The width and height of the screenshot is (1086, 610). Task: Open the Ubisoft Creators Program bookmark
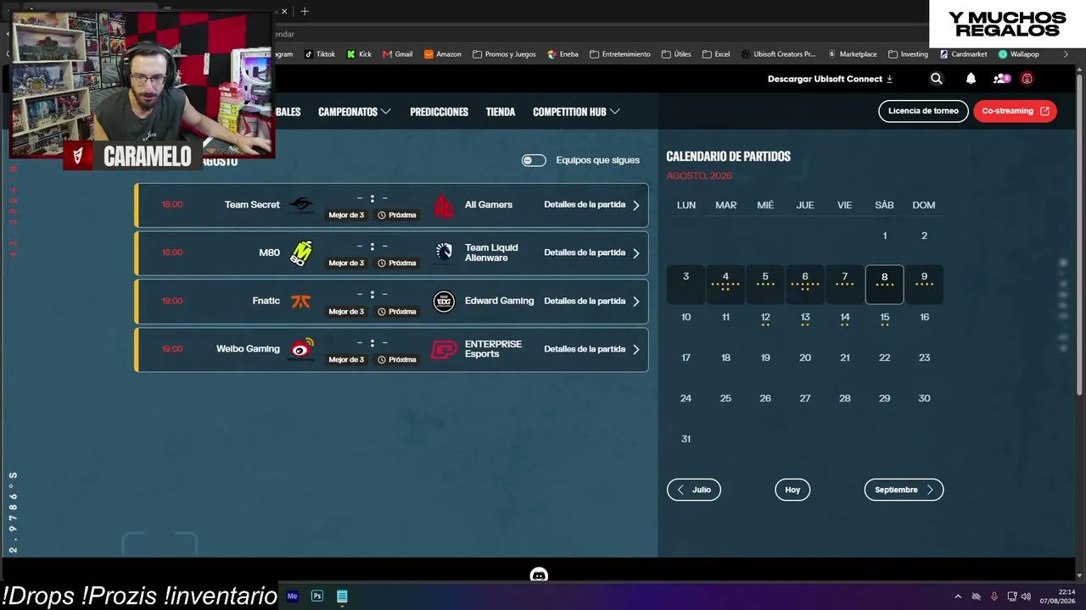pos(778,54)
